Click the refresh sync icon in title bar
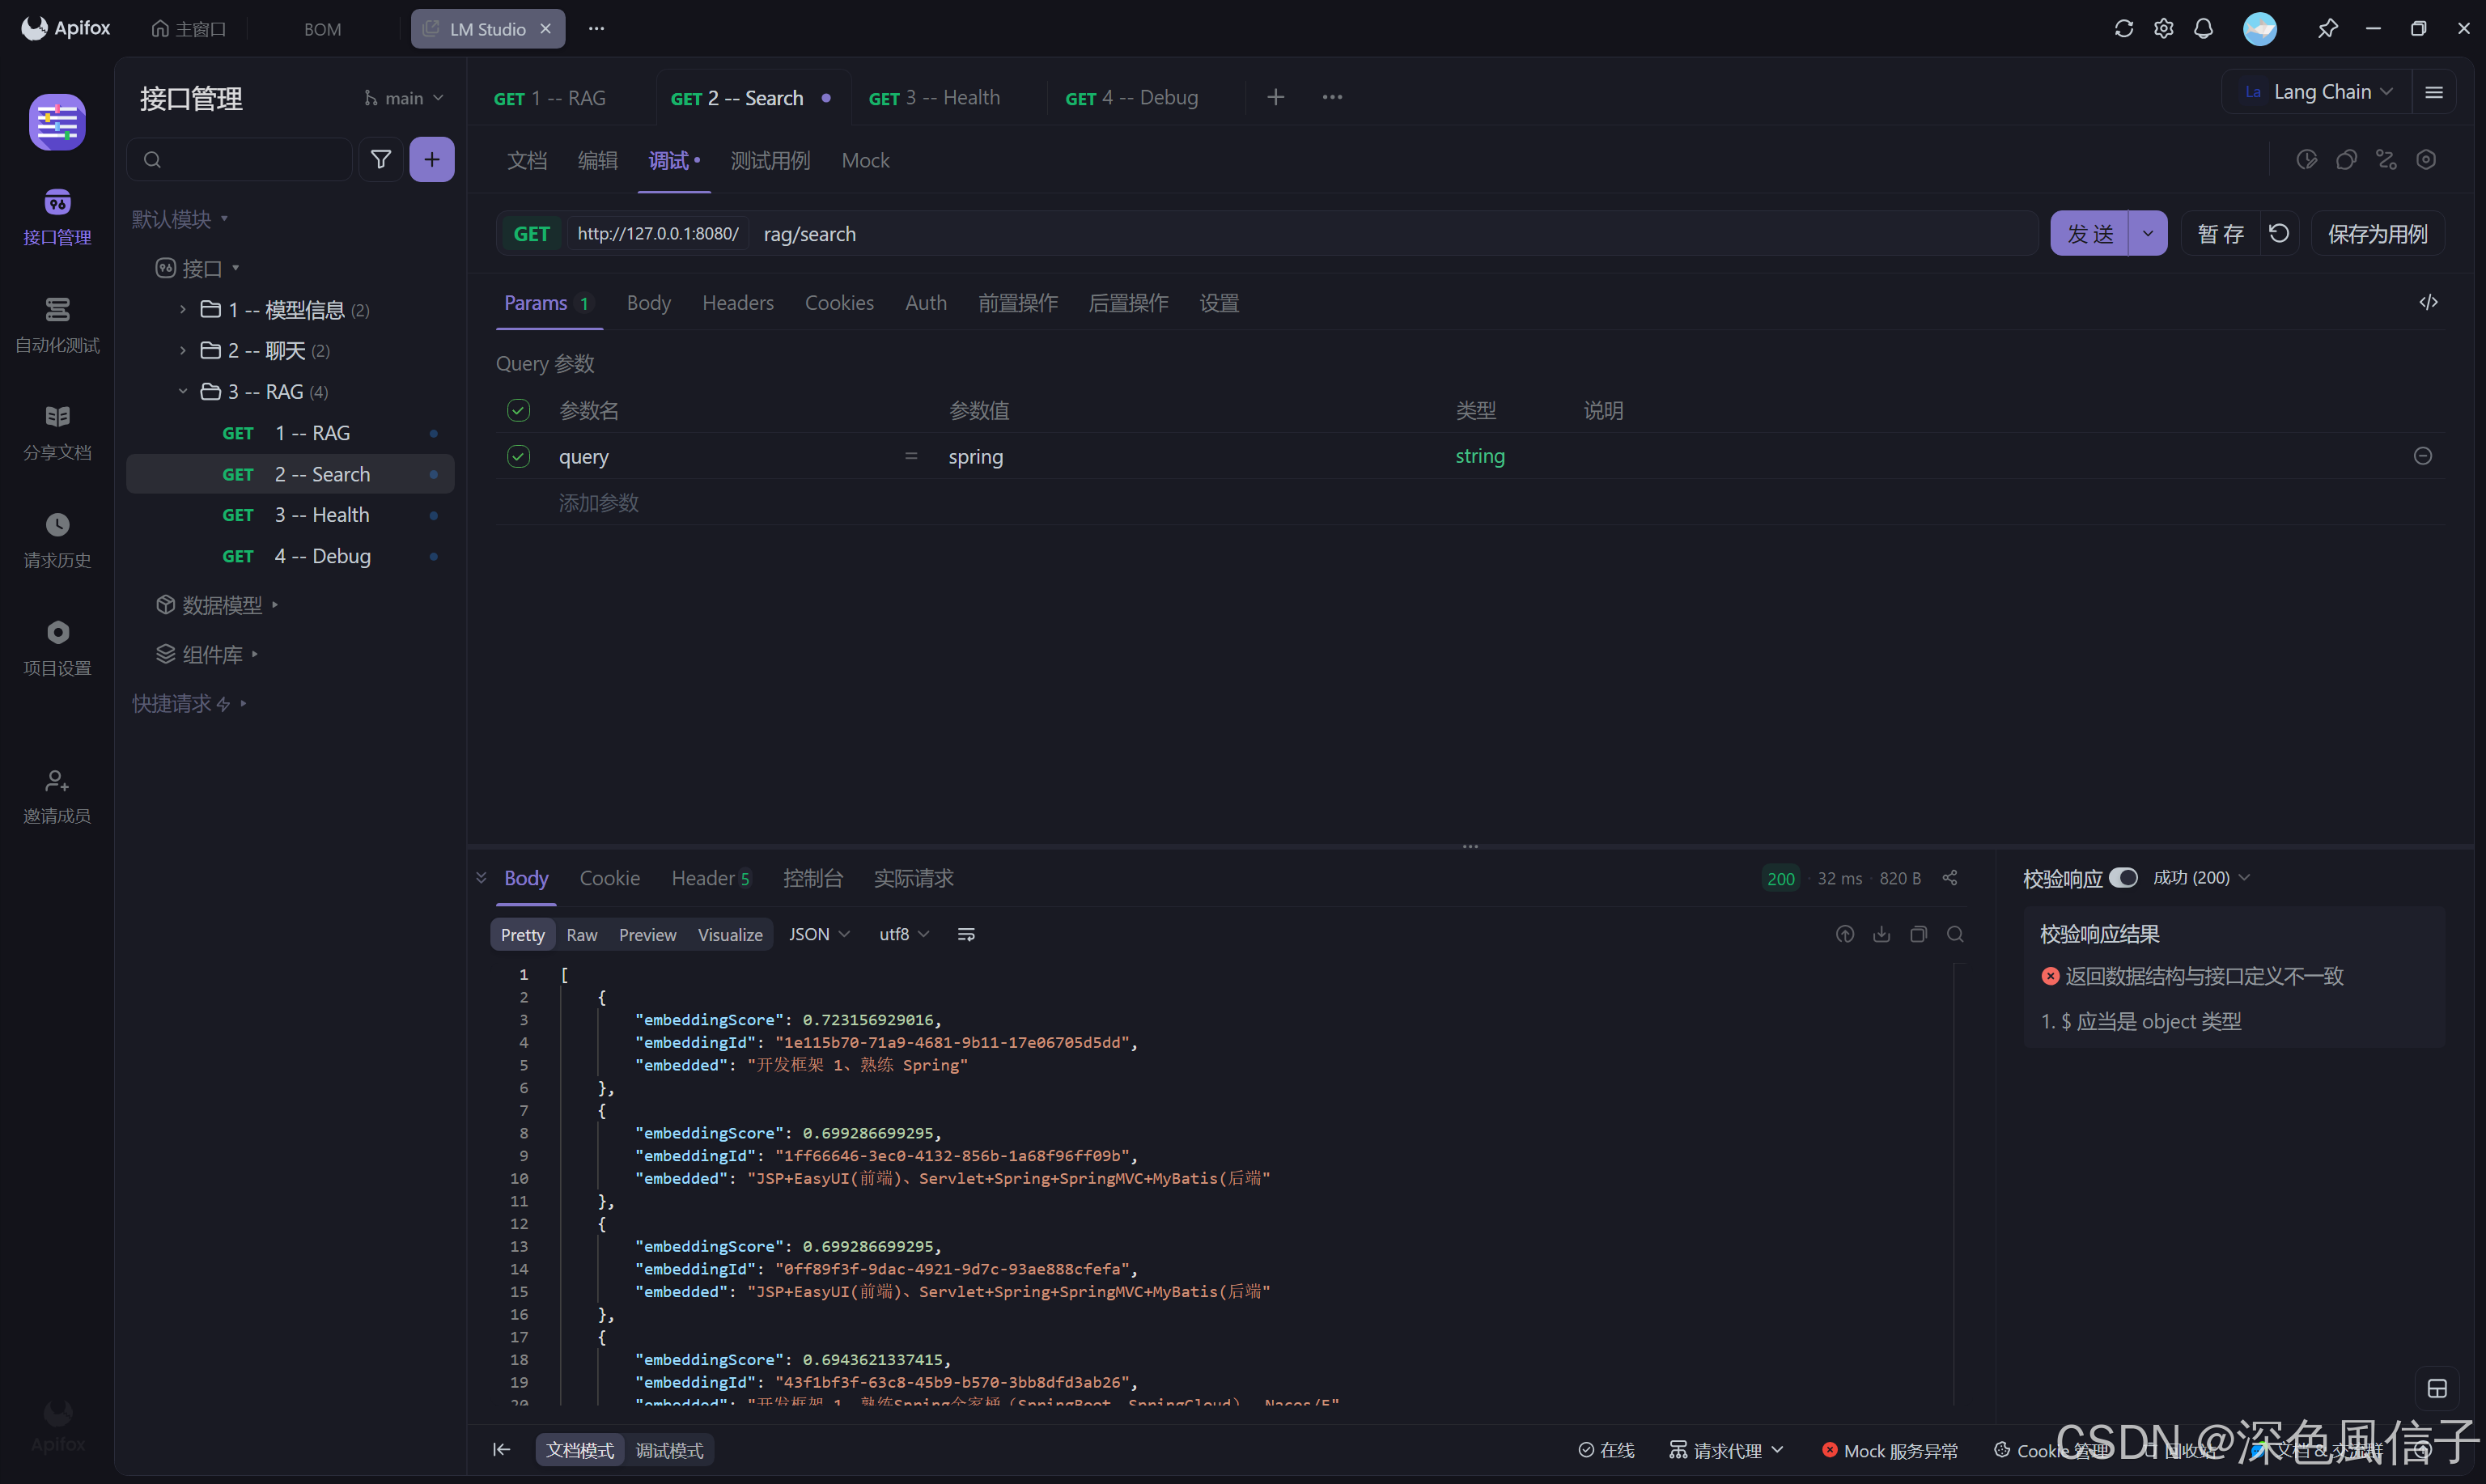Viewport: 2486px width, 1484px height. click(x=2124, y=28)
